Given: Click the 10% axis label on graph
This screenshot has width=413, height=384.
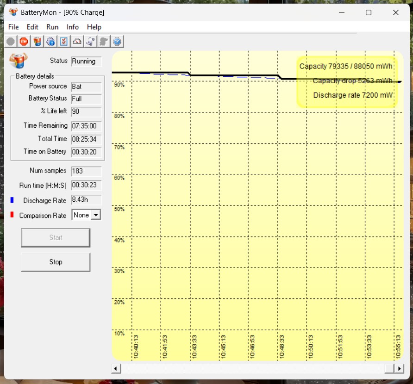Looking at the screenshot, I should (119, 334).
